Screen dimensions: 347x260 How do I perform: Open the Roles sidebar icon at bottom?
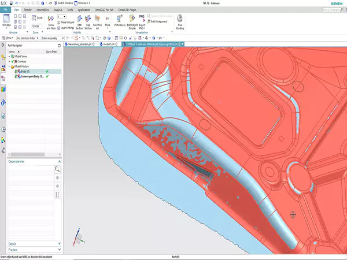point(3,150)
